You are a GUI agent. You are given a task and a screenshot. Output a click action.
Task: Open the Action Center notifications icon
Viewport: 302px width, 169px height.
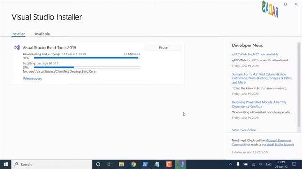pos(294,164)
